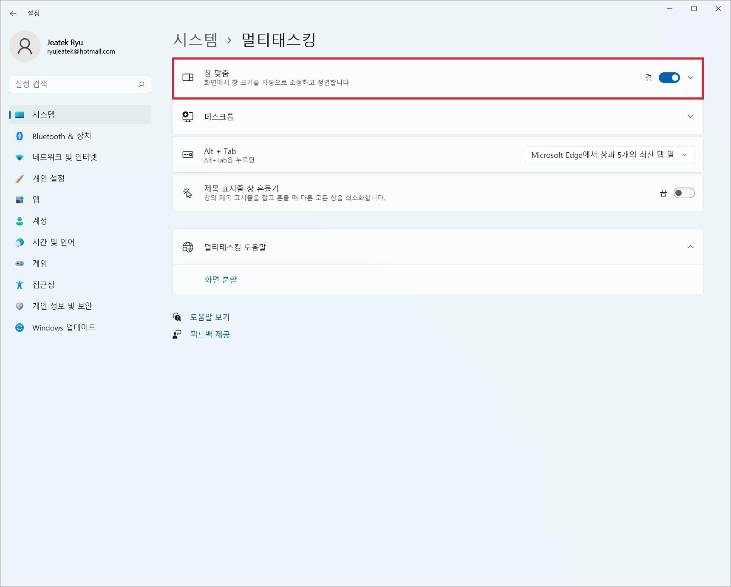Click the 앱 apps icon in sidebar
731x587 pixels.
pos(20,200)
